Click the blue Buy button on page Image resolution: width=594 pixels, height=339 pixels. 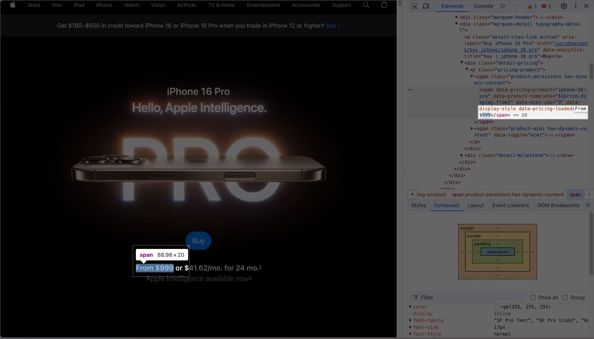198,240
